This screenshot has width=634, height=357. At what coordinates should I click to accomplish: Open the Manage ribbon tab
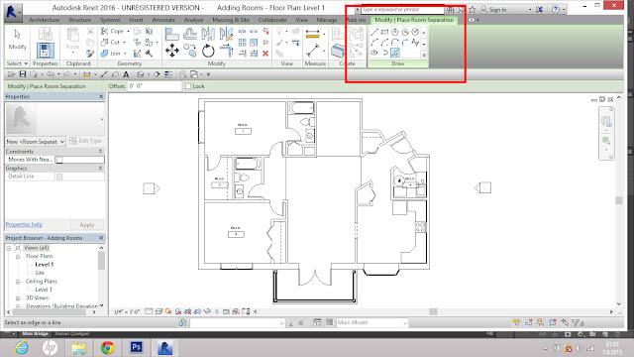(x=327, y=20)
